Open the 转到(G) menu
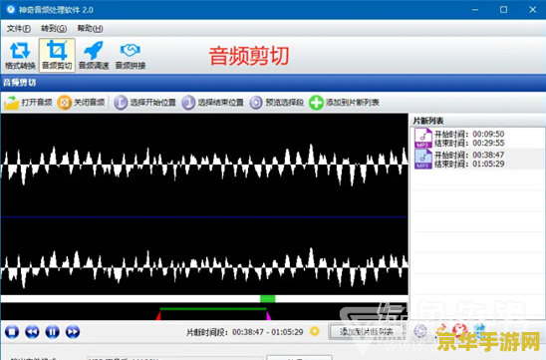 (54, 29)
